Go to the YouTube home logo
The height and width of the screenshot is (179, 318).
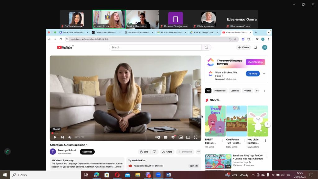click(65, 48)
